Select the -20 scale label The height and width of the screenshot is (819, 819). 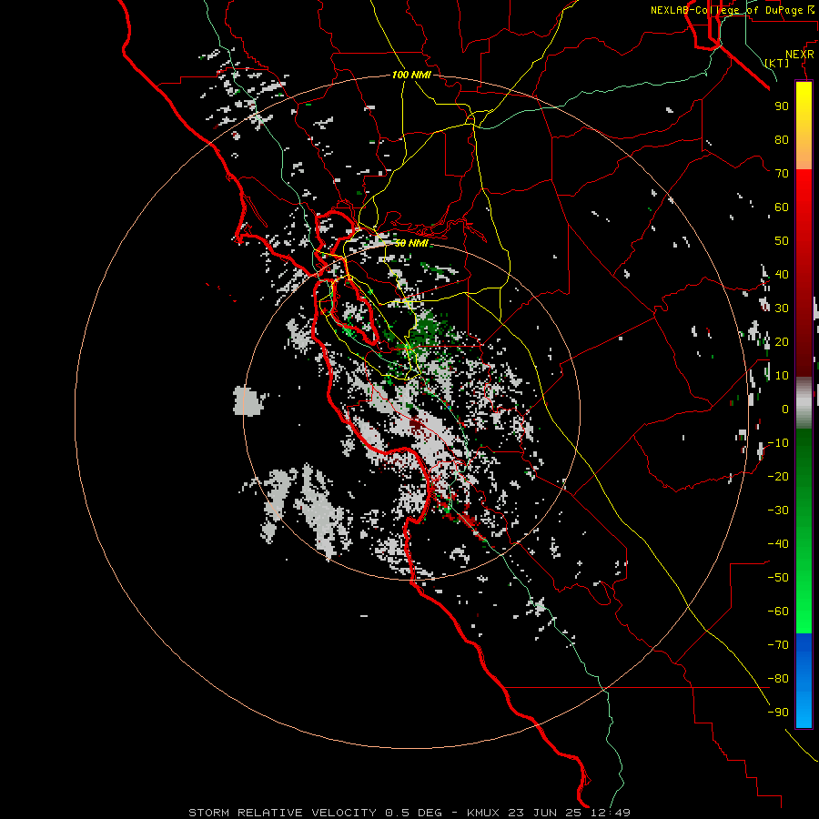tap(778, 476)
